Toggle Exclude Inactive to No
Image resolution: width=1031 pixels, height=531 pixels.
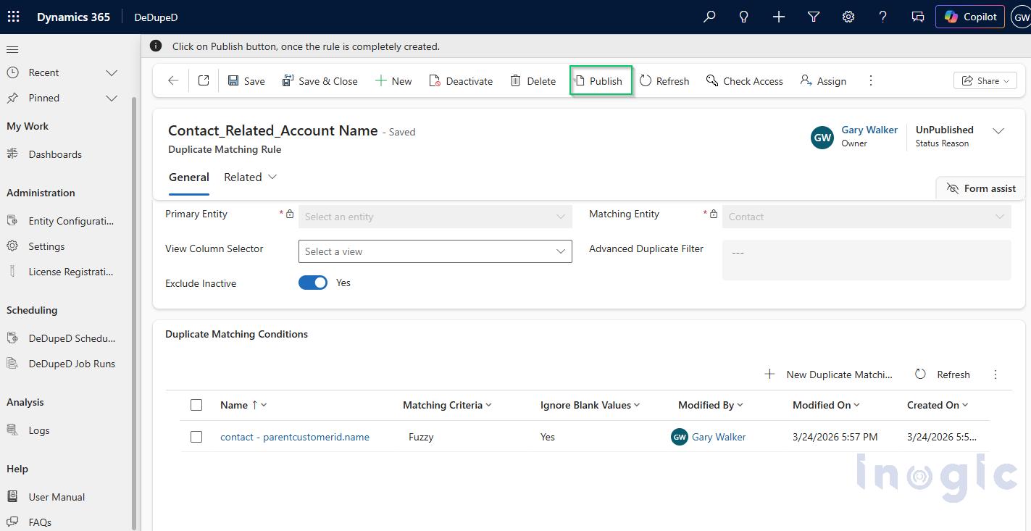pos(313,283)
